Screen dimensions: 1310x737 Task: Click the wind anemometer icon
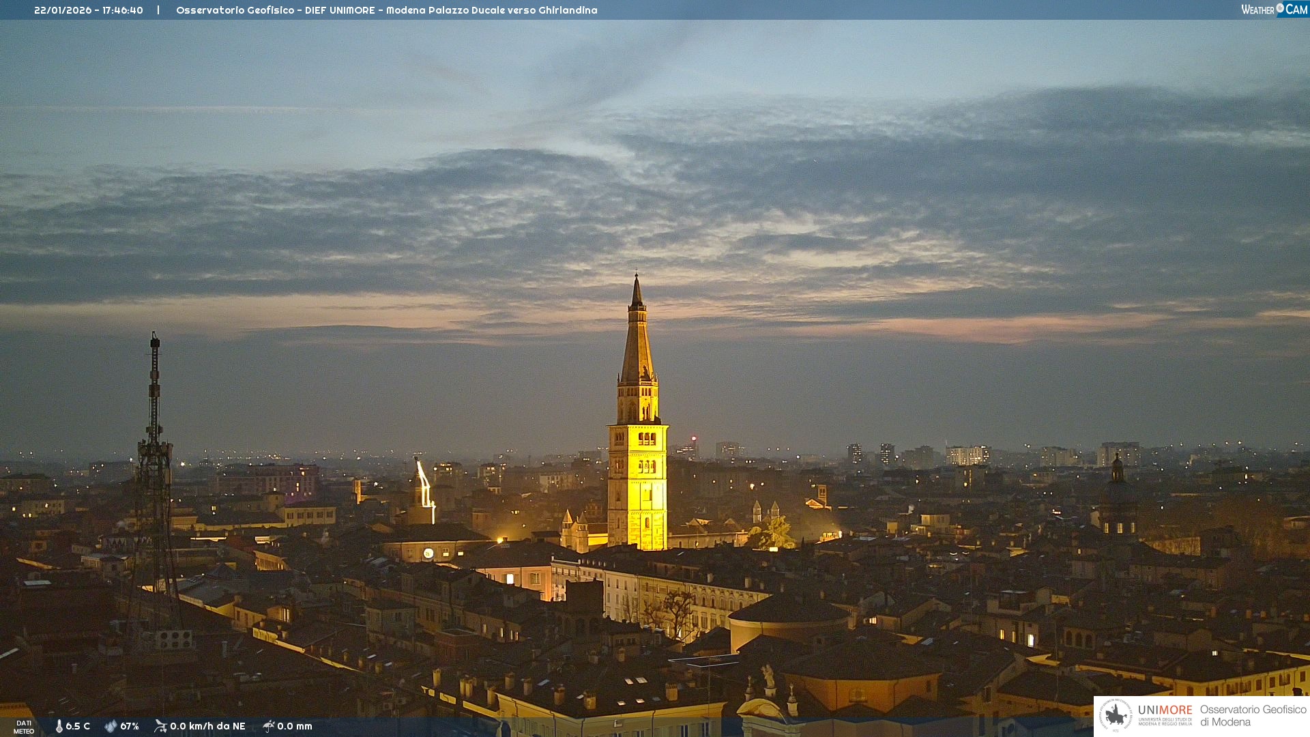[x=160, y=726]
